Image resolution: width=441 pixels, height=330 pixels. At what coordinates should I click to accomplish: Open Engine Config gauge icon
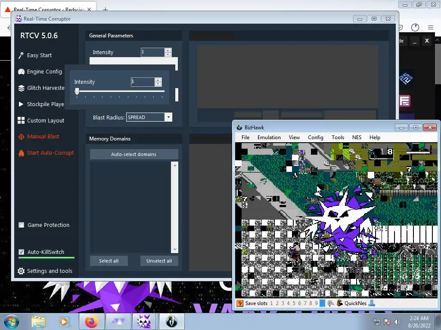click(x=21, y=72)
